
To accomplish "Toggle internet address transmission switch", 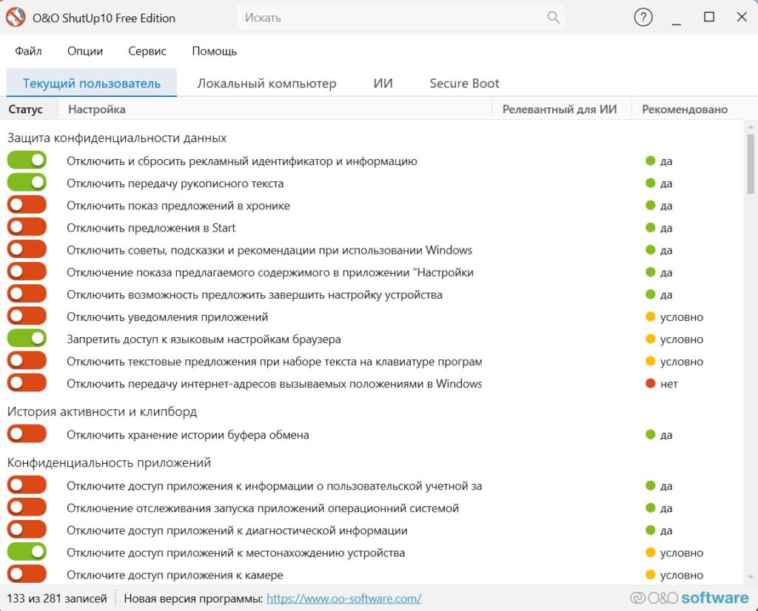I will pos(27,382).
